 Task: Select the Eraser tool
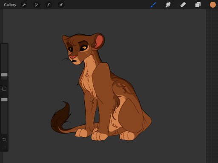[x=183, y=5]
